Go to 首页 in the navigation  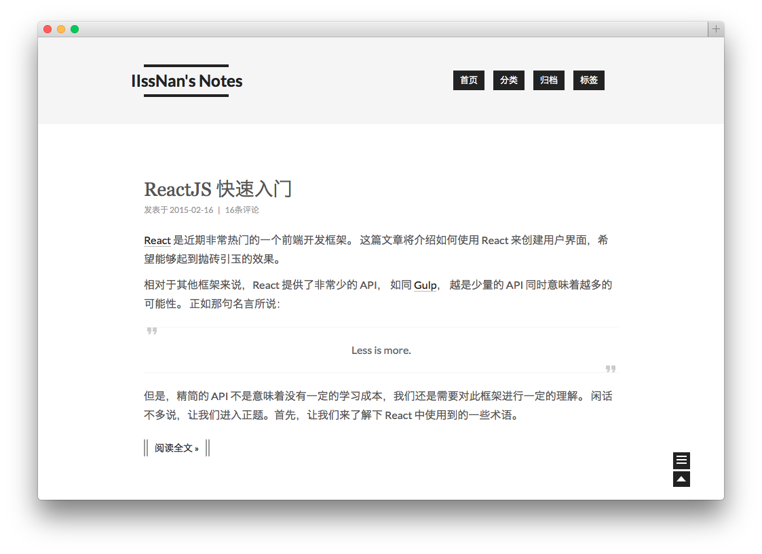(x=468, y=80)
